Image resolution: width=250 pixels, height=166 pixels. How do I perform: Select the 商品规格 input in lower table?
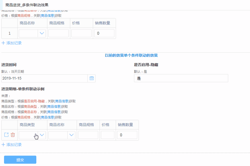[88, 135]
